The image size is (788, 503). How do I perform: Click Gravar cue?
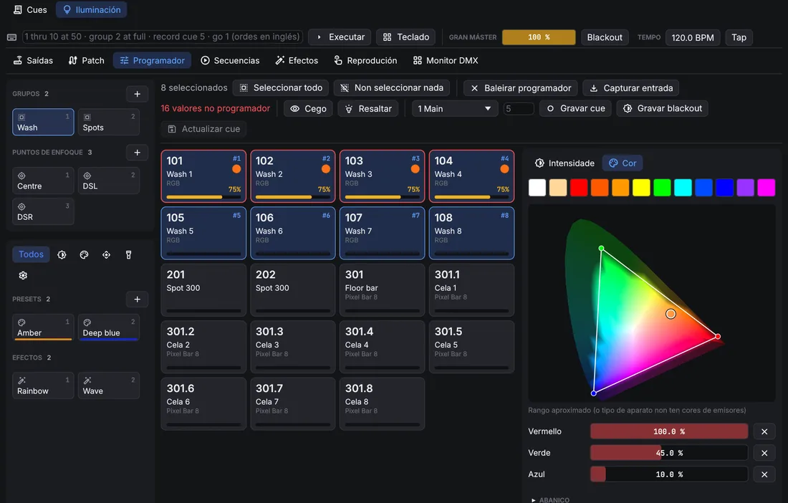click(x=575, y=108)
